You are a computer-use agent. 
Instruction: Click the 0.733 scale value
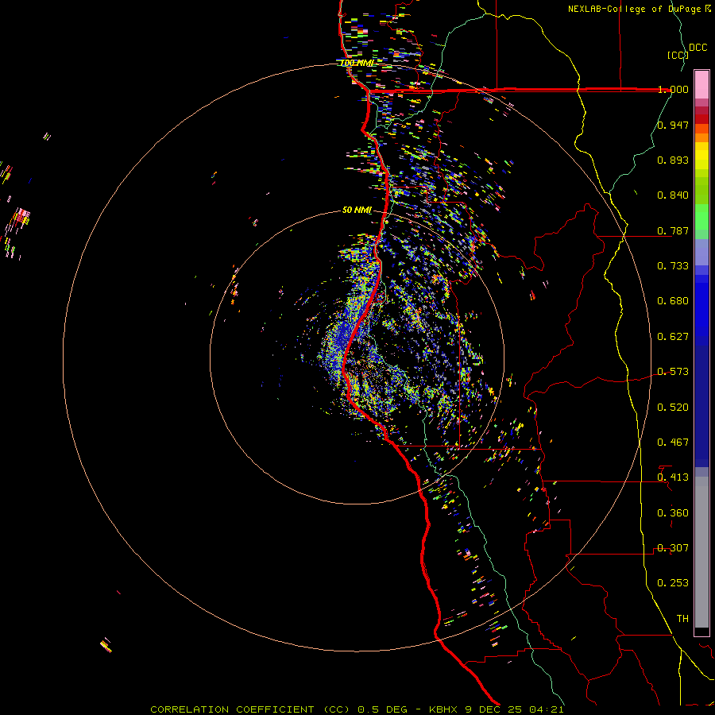click(673, 266)
